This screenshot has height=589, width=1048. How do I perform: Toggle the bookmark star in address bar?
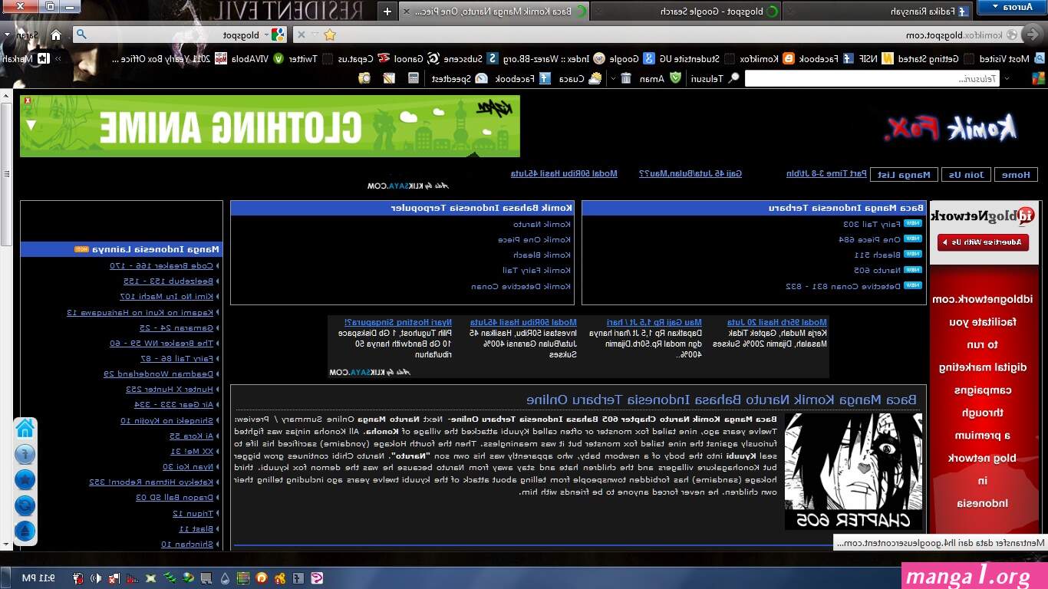(330, 35)
